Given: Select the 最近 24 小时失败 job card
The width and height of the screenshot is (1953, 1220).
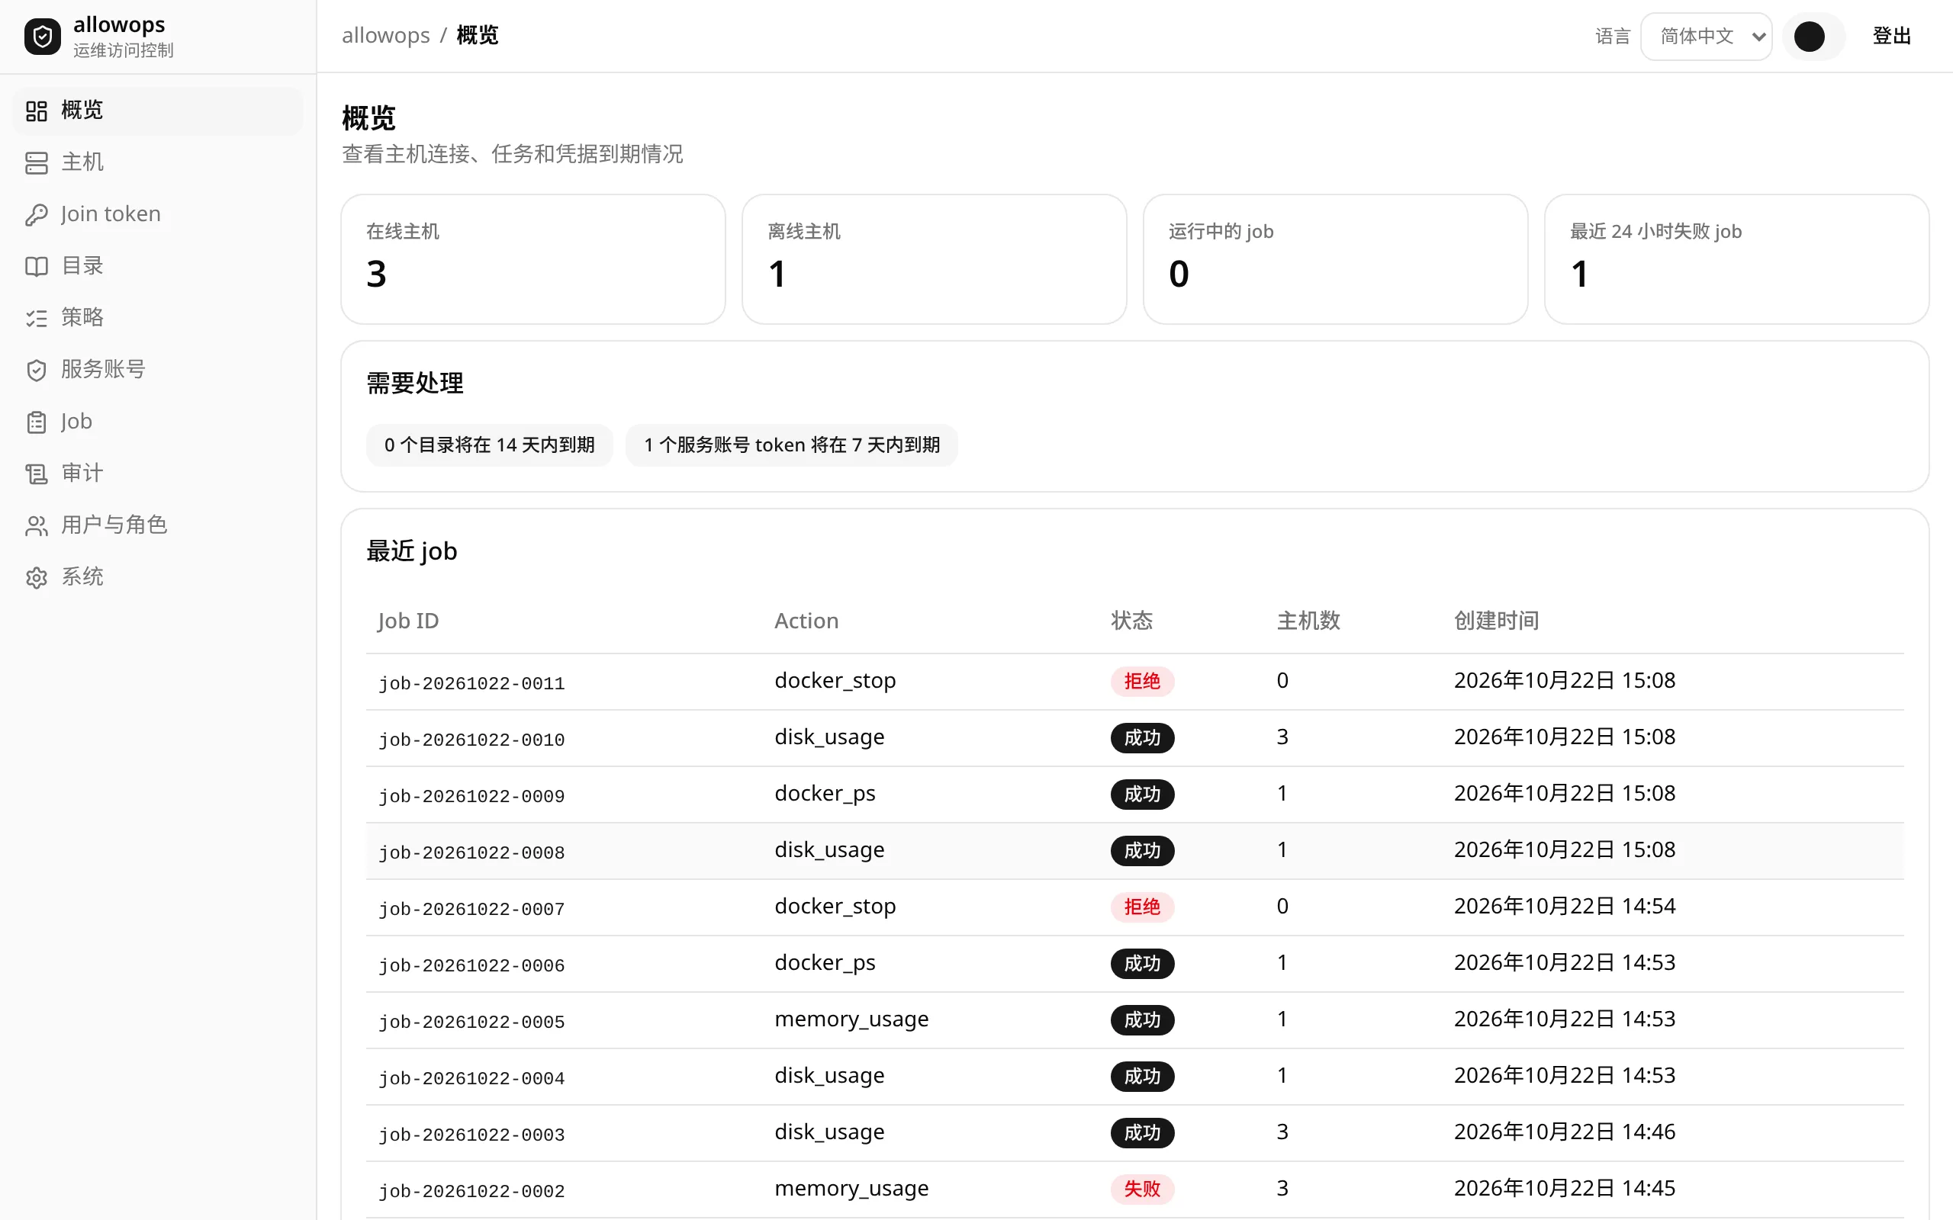Looking at the screenshot, I should 1736,259.
